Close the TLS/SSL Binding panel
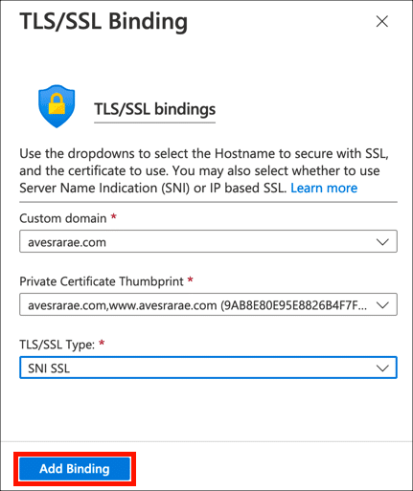Image resolution: width=413 pixels, height=491 pixels. [x=382, y=22]
